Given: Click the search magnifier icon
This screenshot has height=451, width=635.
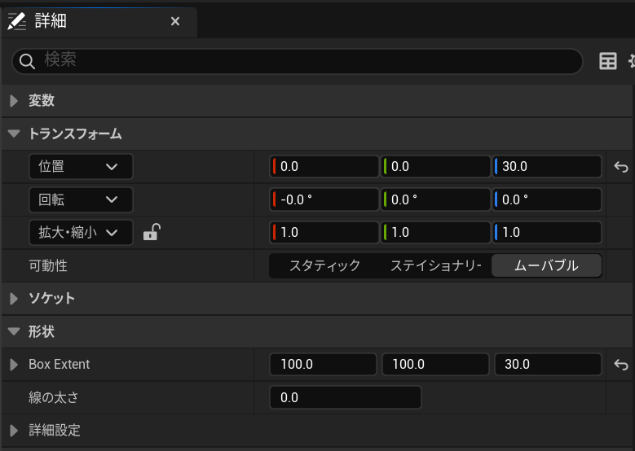Looking at the screenshot, I should (28, 61).
